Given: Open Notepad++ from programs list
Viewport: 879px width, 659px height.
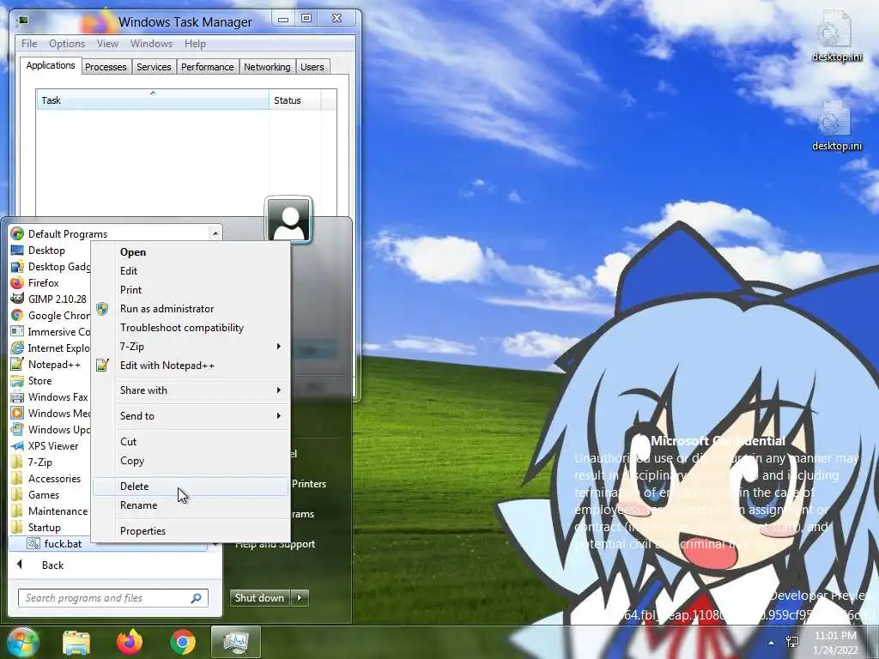Looking at the screenshot, I should pyautogui.click(x=46, y=364).
